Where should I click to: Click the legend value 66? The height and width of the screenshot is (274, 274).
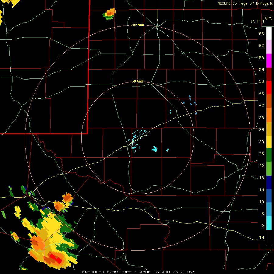click(262, 33)
